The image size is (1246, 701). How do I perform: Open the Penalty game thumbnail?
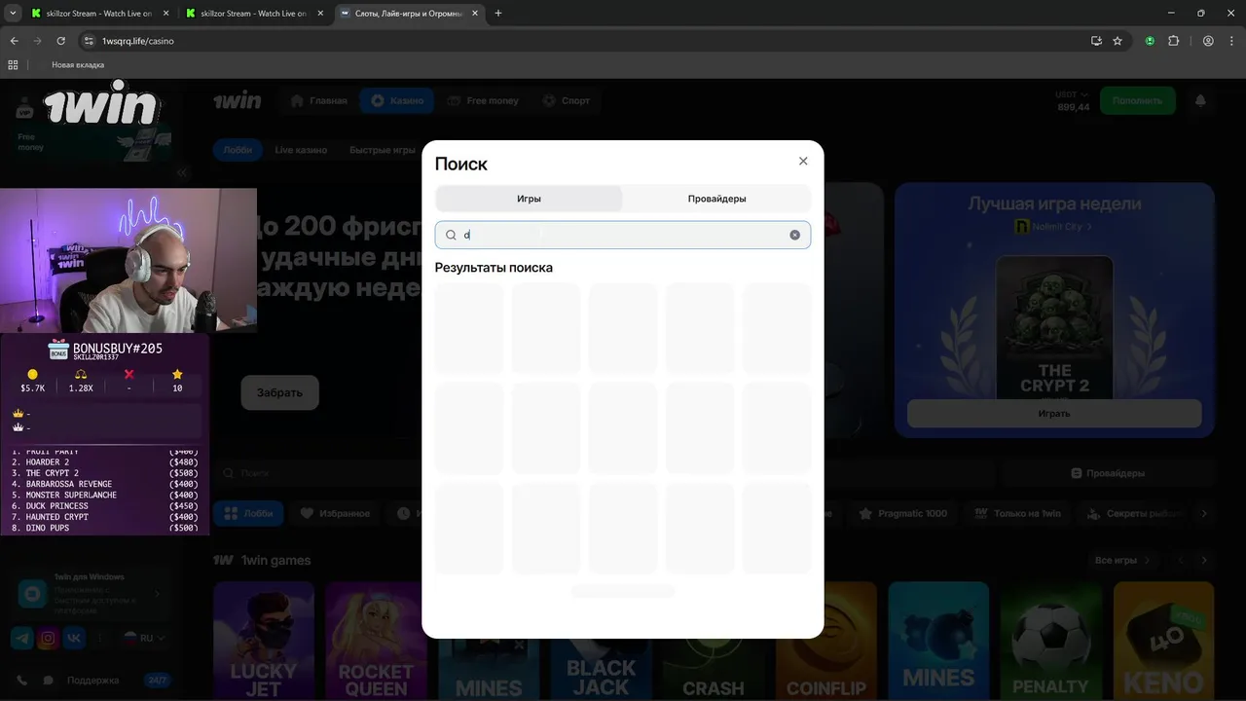(x=1050, y=641)
